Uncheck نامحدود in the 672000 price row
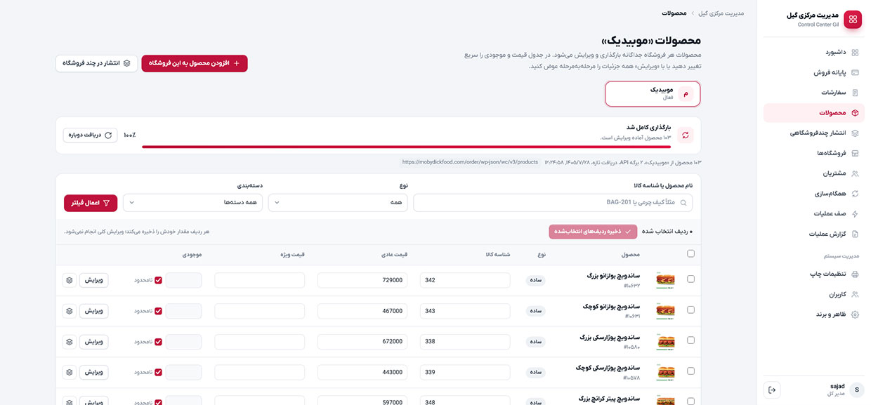Screen dimensions: 871x405 tap(158, 342)
